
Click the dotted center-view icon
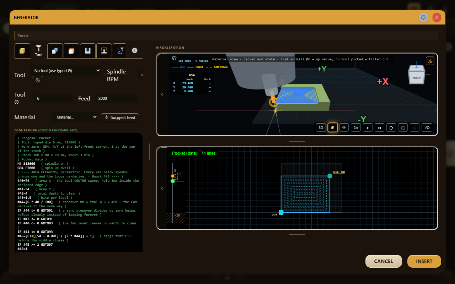click(414, 127)
